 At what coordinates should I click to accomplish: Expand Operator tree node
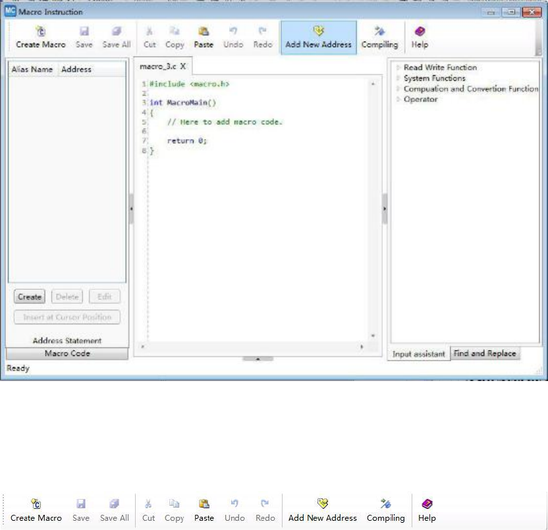click(x=398, y=100)
